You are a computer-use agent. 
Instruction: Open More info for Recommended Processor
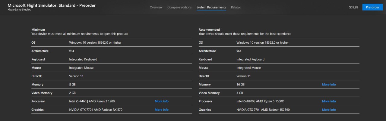pos(329,101)
